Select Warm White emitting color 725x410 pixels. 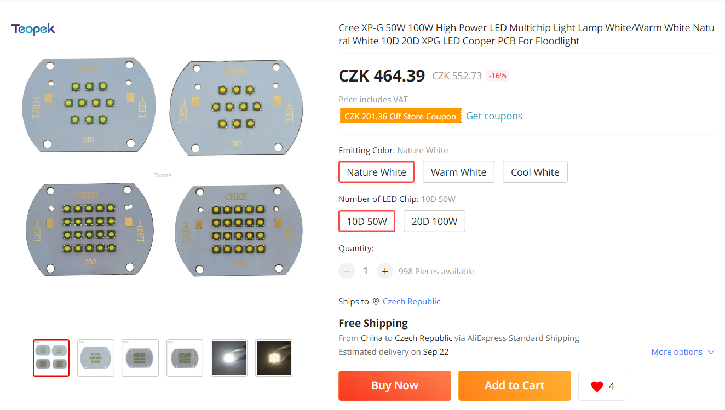click(458, 172)
